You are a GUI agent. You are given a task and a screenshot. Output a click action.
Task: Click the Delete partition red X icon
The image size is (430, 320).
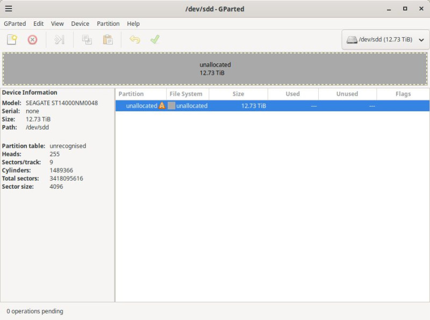tap(32, 40)
